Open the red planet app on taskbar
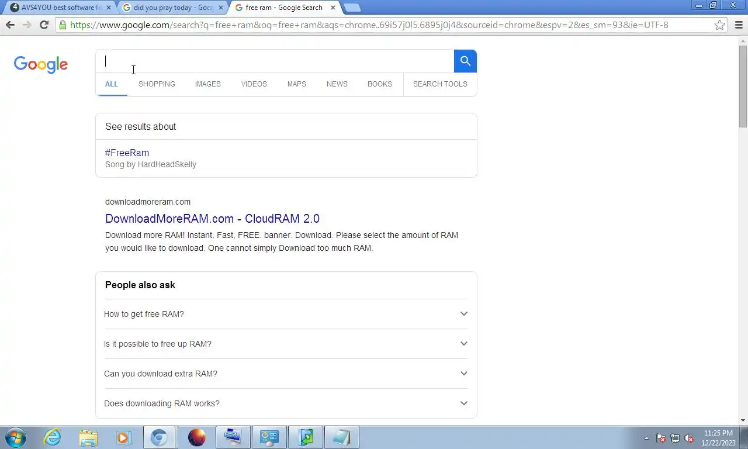This screenshot has width=748, height=449. pos(197,437)
